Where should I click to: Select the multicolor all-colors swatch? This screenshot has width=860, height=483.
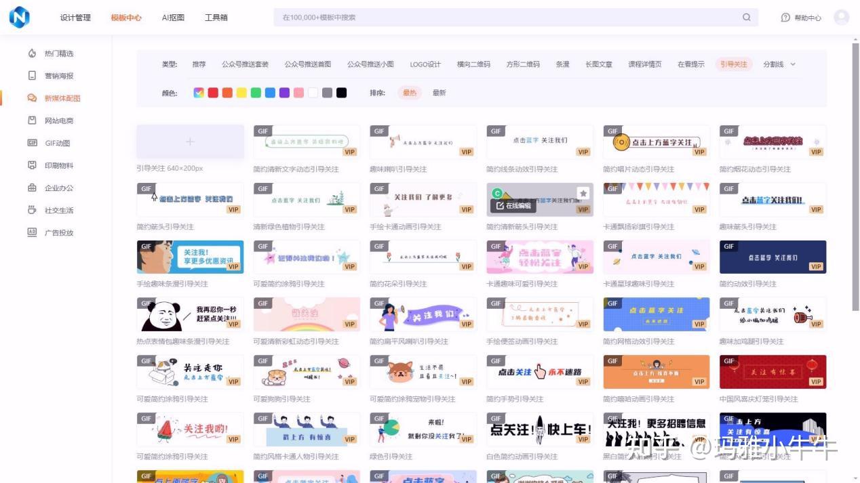pyautogui.click(x=199, y=93)
